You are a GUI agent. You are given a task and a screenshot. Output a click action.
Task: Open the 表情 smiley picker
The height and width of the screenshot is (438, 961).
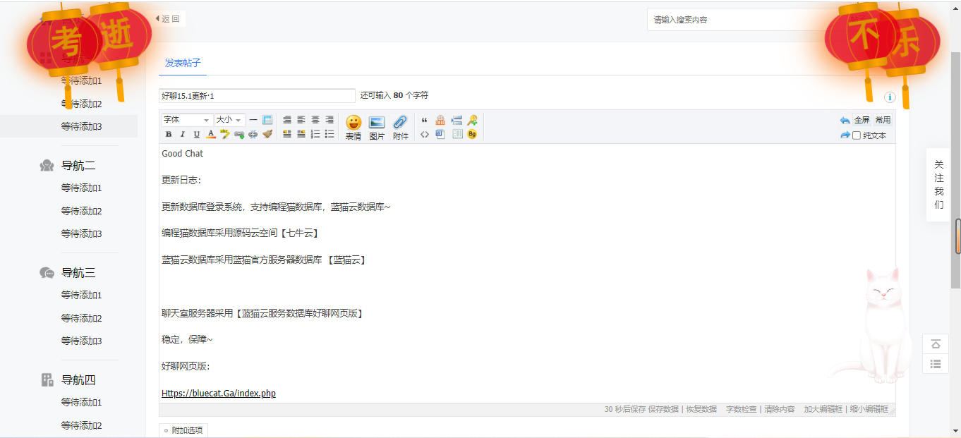[353, 128]
